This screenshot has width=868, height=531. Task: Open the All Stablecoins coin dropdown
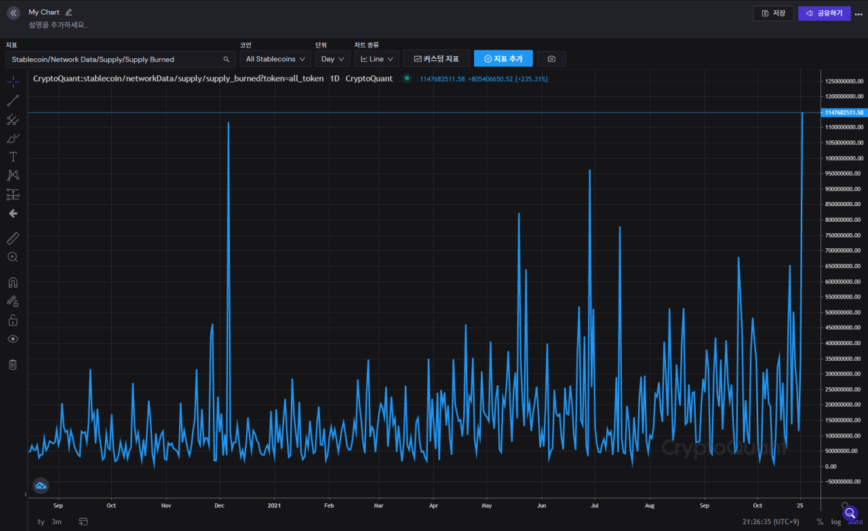coord(275,59)
